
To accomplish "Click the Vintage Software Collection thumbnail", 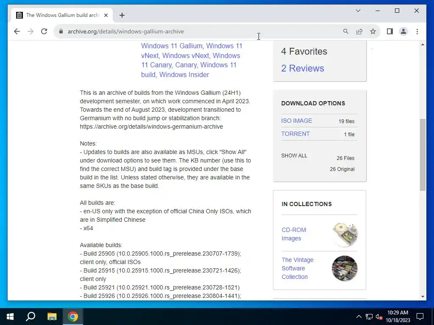I will [x=345, y=268].
